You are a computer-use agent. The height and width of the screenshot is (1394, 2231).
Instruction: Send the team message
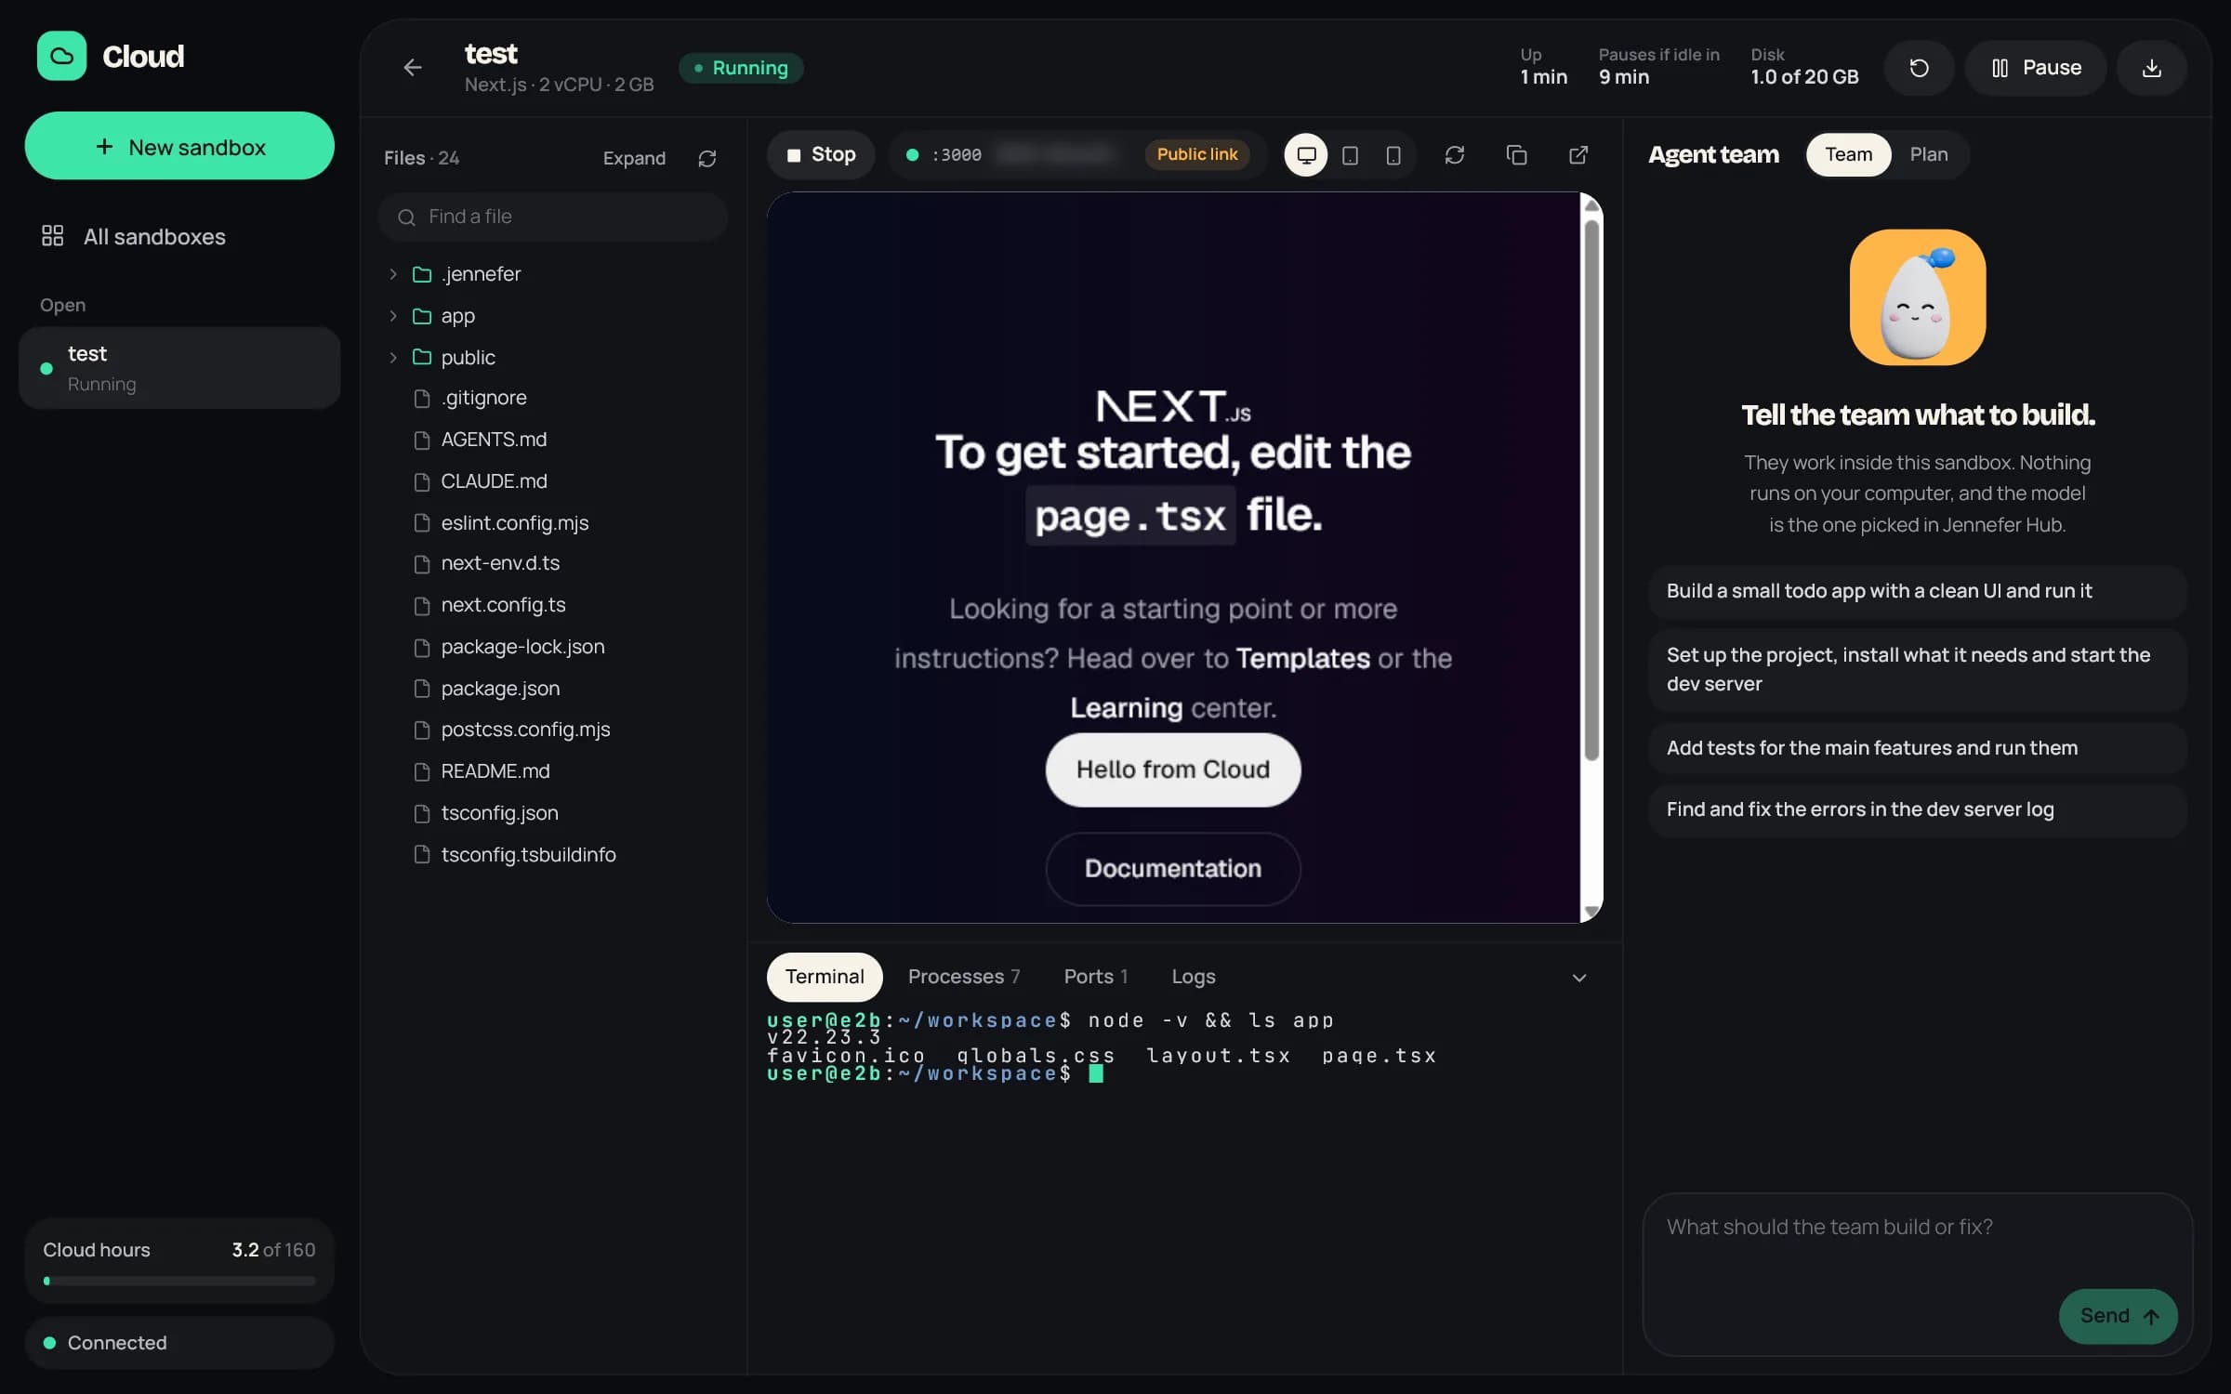click(x=2118, y=1316)
